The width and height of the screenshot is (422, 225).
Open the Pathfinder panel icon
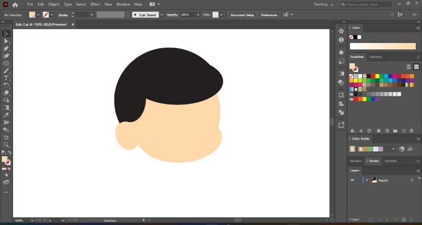[x=341, y=112]
